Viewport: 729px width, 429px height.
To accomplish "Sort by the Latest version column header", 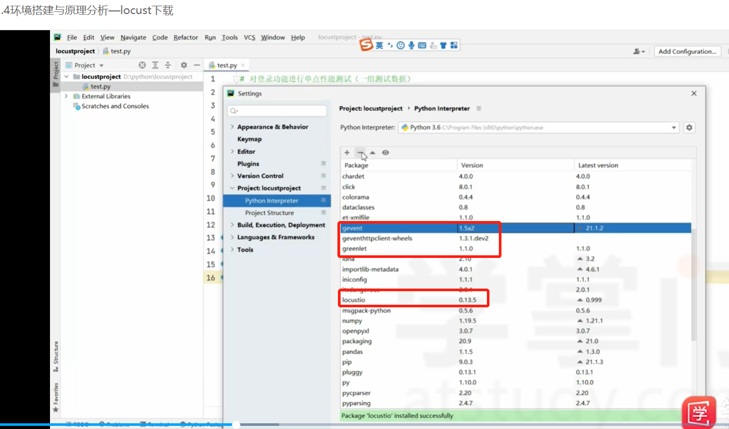I will (x=598, y=165).
